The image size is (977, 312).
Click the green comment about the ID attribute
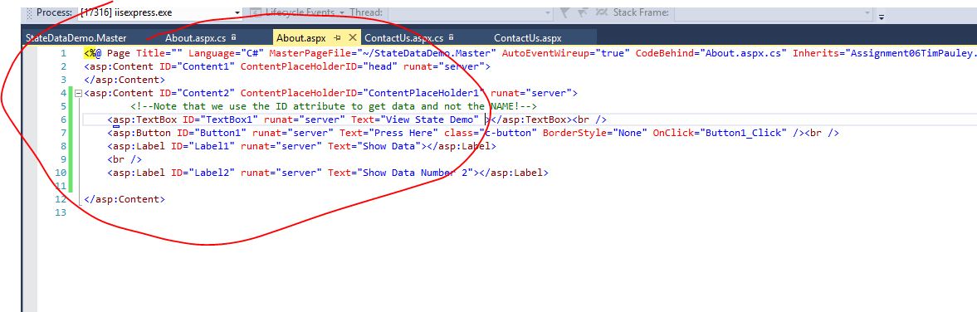coord(334,106)
